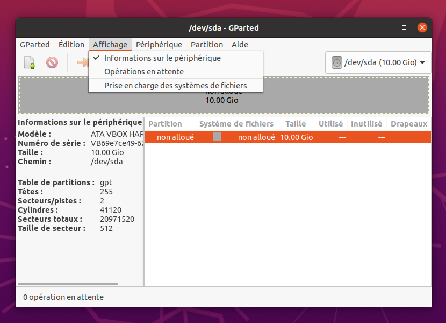Minimize the GParted window

tap(386, 28)
